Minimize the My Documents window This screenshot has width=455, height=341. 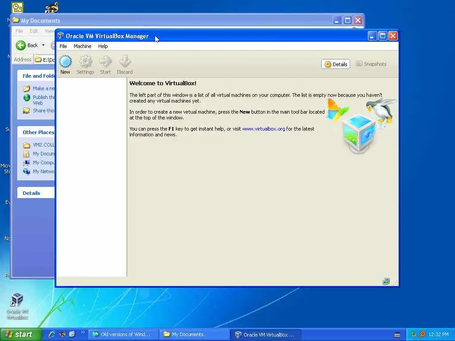337,20
